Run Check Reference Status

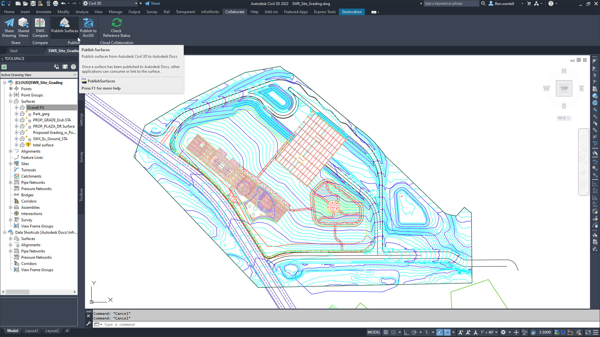117,27
